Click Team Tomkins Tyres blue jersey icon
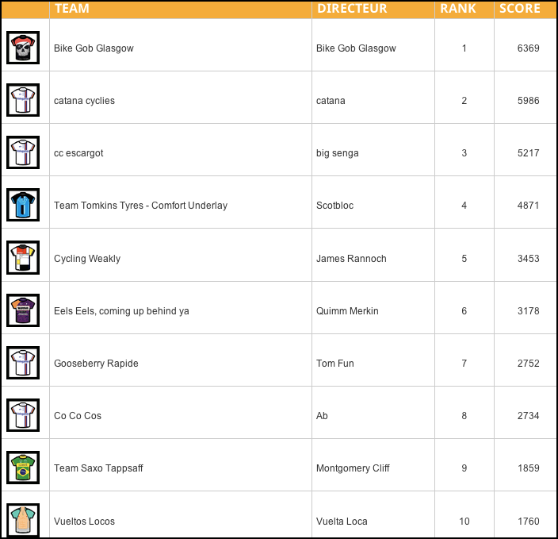The width and height of the screenshot is (558, 539). click(x=23, y=205)
